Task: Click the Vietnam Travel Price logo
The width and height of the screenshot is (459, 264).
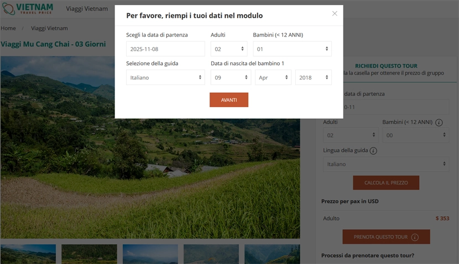Action: (28, 9)
